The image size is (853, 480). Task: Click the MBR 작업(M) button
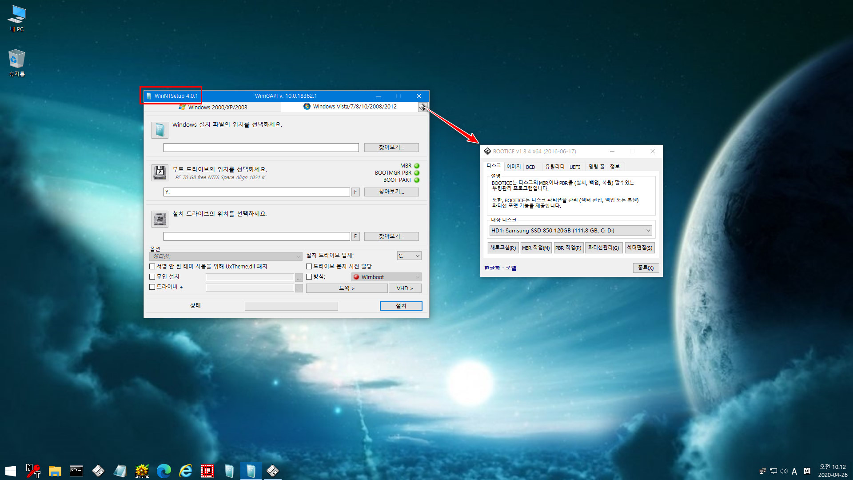click(536, 248)
